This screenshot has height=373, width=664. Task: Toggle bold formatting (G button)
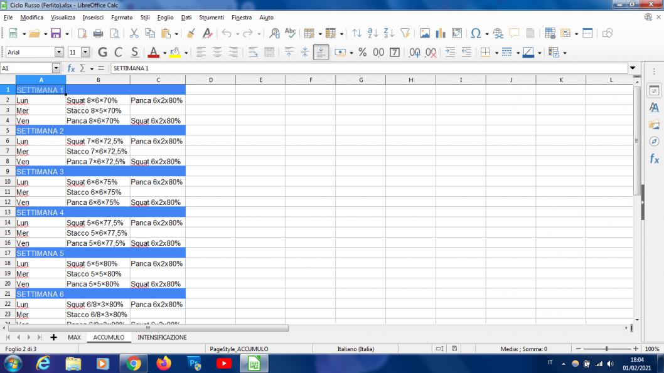coord(101,53)
